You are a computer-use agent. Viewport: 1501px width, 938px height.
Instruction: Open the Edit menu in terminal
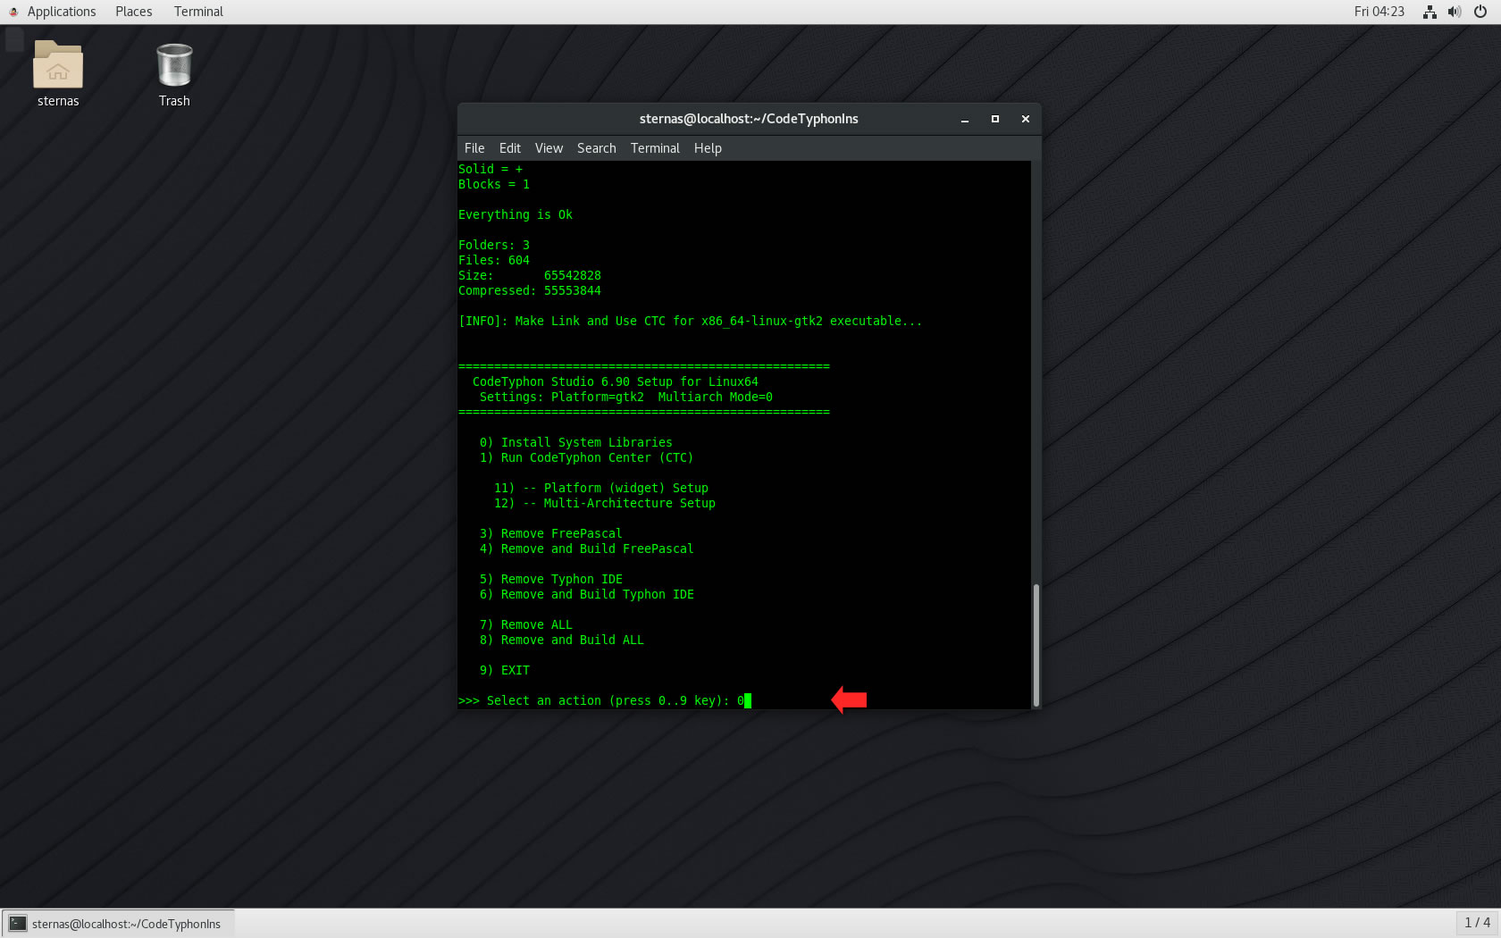click(510, 148)
